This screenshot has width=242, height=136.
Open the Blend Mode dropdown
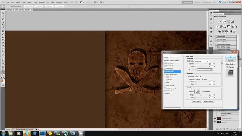tap(202, 61)
